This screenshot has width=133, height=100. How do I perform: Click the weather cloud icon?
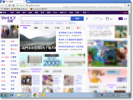click(95, 19)
